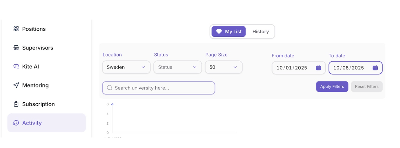The width and height of the screenshot is (400, 148).
Task: Go to the Subscription menu item
Action: coord(38,104)
